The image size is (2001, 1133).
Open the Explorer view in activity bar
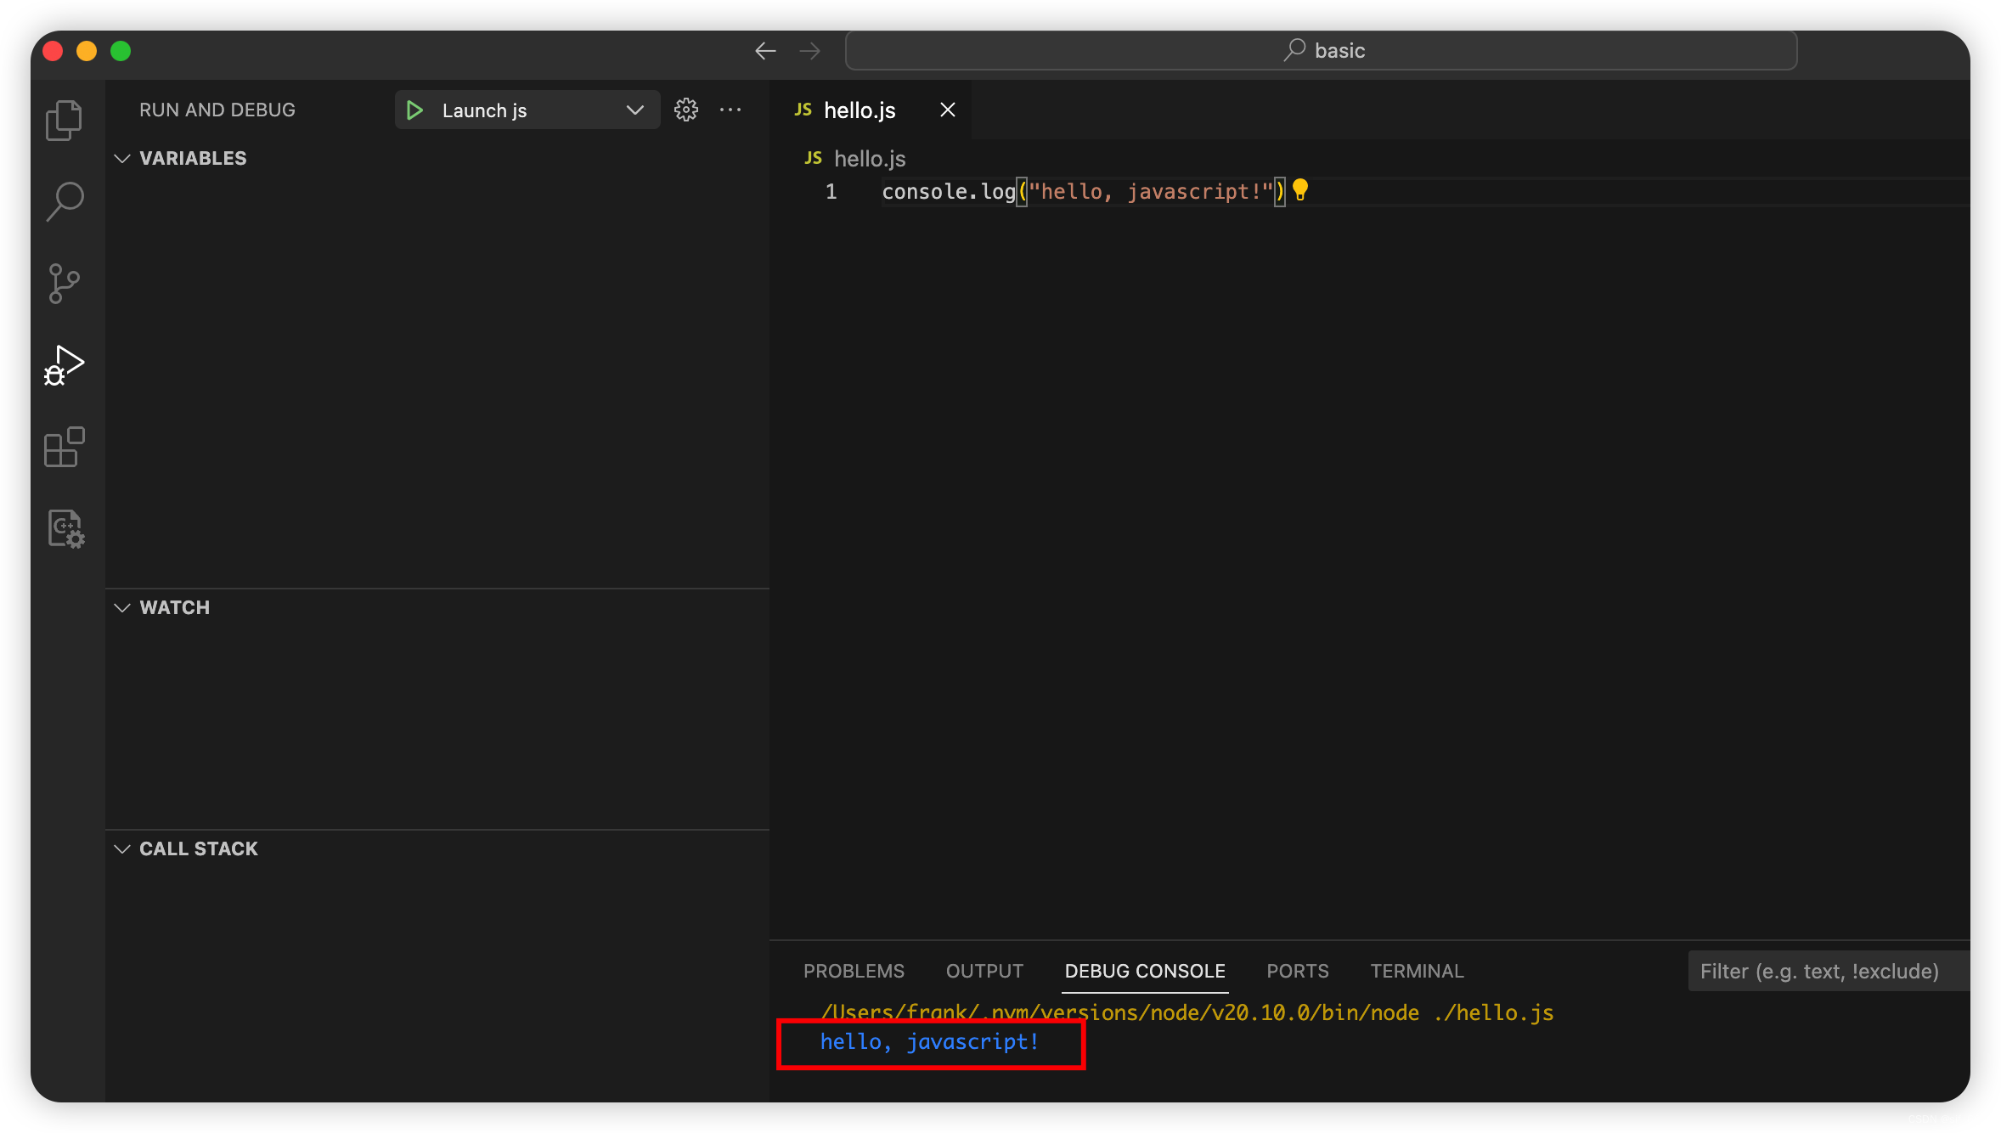64,120
